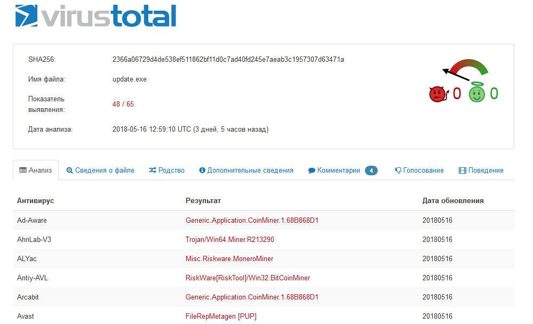Viewport: 533px width, 324px height.
Task: Click the Дата анализа: label
Action: 50,129
